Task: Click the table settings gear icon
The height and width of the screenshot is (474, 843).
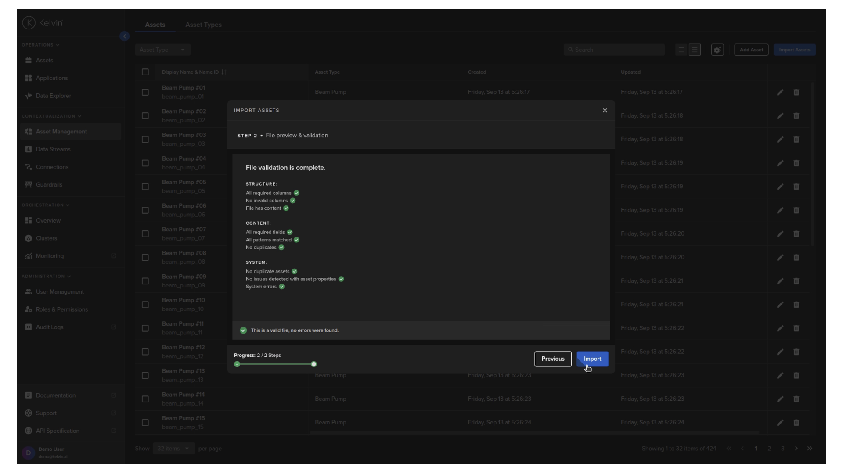Action: point(717,50)
